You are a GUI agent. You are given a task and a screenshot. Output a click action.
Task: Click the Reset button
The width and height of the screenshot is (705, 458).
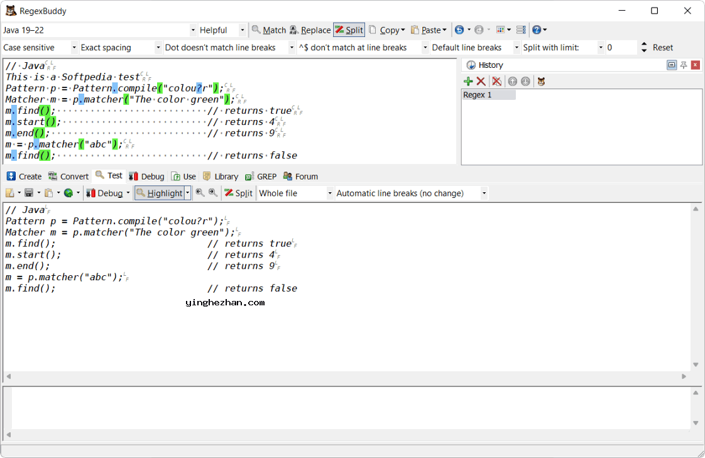(663, 48)
